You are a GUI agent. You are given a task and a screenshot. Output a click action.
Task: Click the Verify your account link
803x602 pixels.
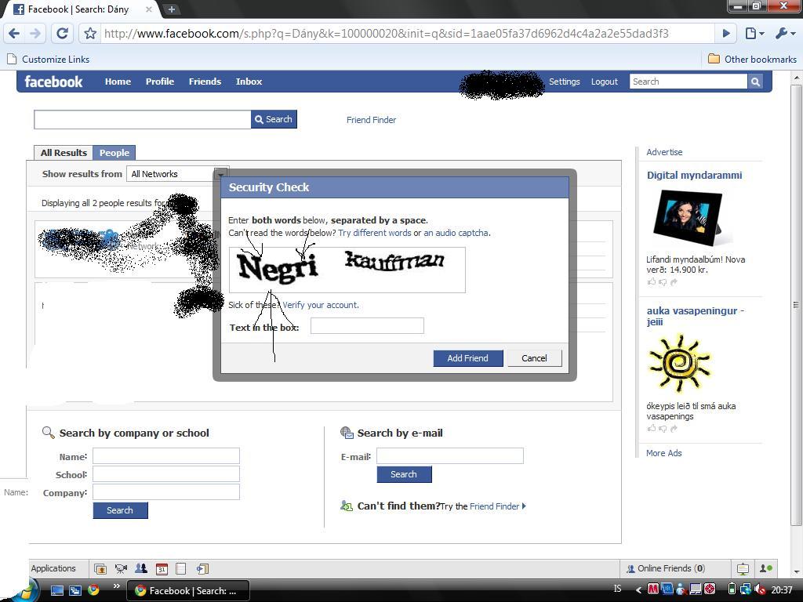click(x=320, y=305)
